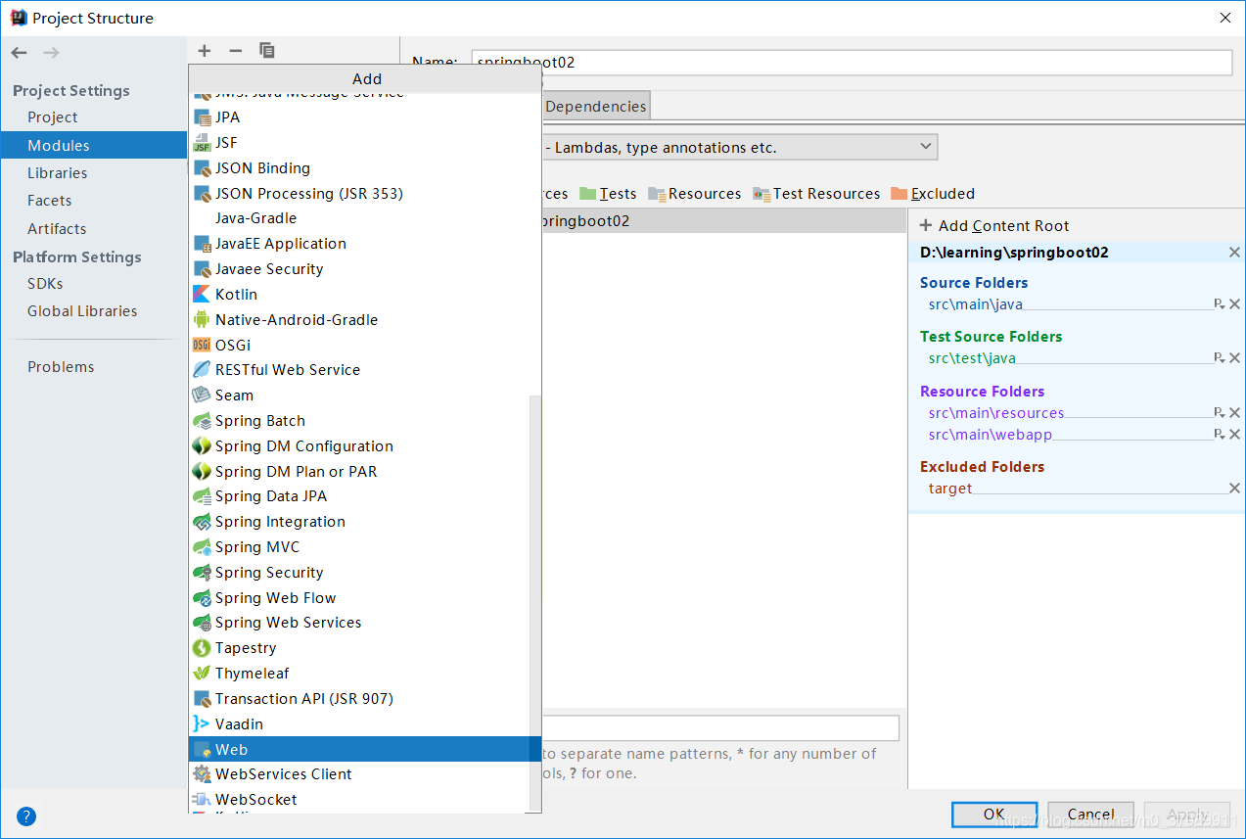The height and width of the screenshot is (839, 1246).
Task: Click the module Name input field
Action: coord(852,62)
